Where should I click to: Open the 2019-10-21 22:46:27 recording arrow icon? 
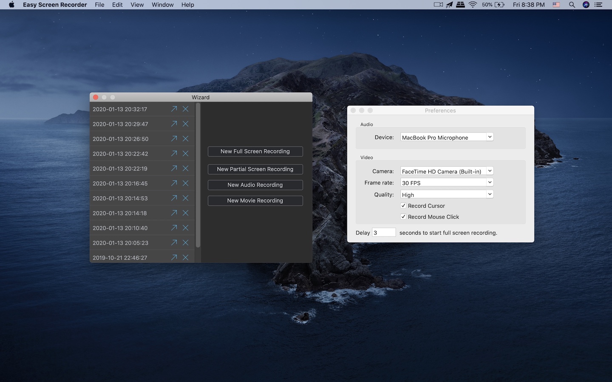tap(174, 258)
